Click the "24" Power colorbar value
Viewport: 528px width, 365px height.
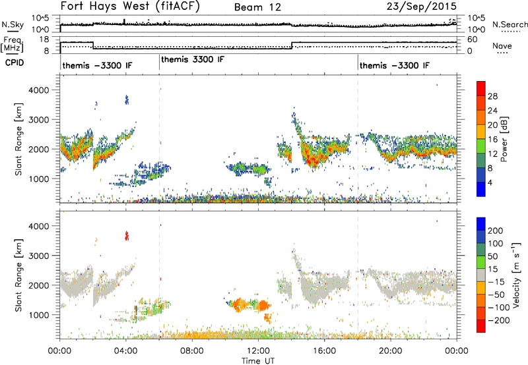(x=492, y=111)
